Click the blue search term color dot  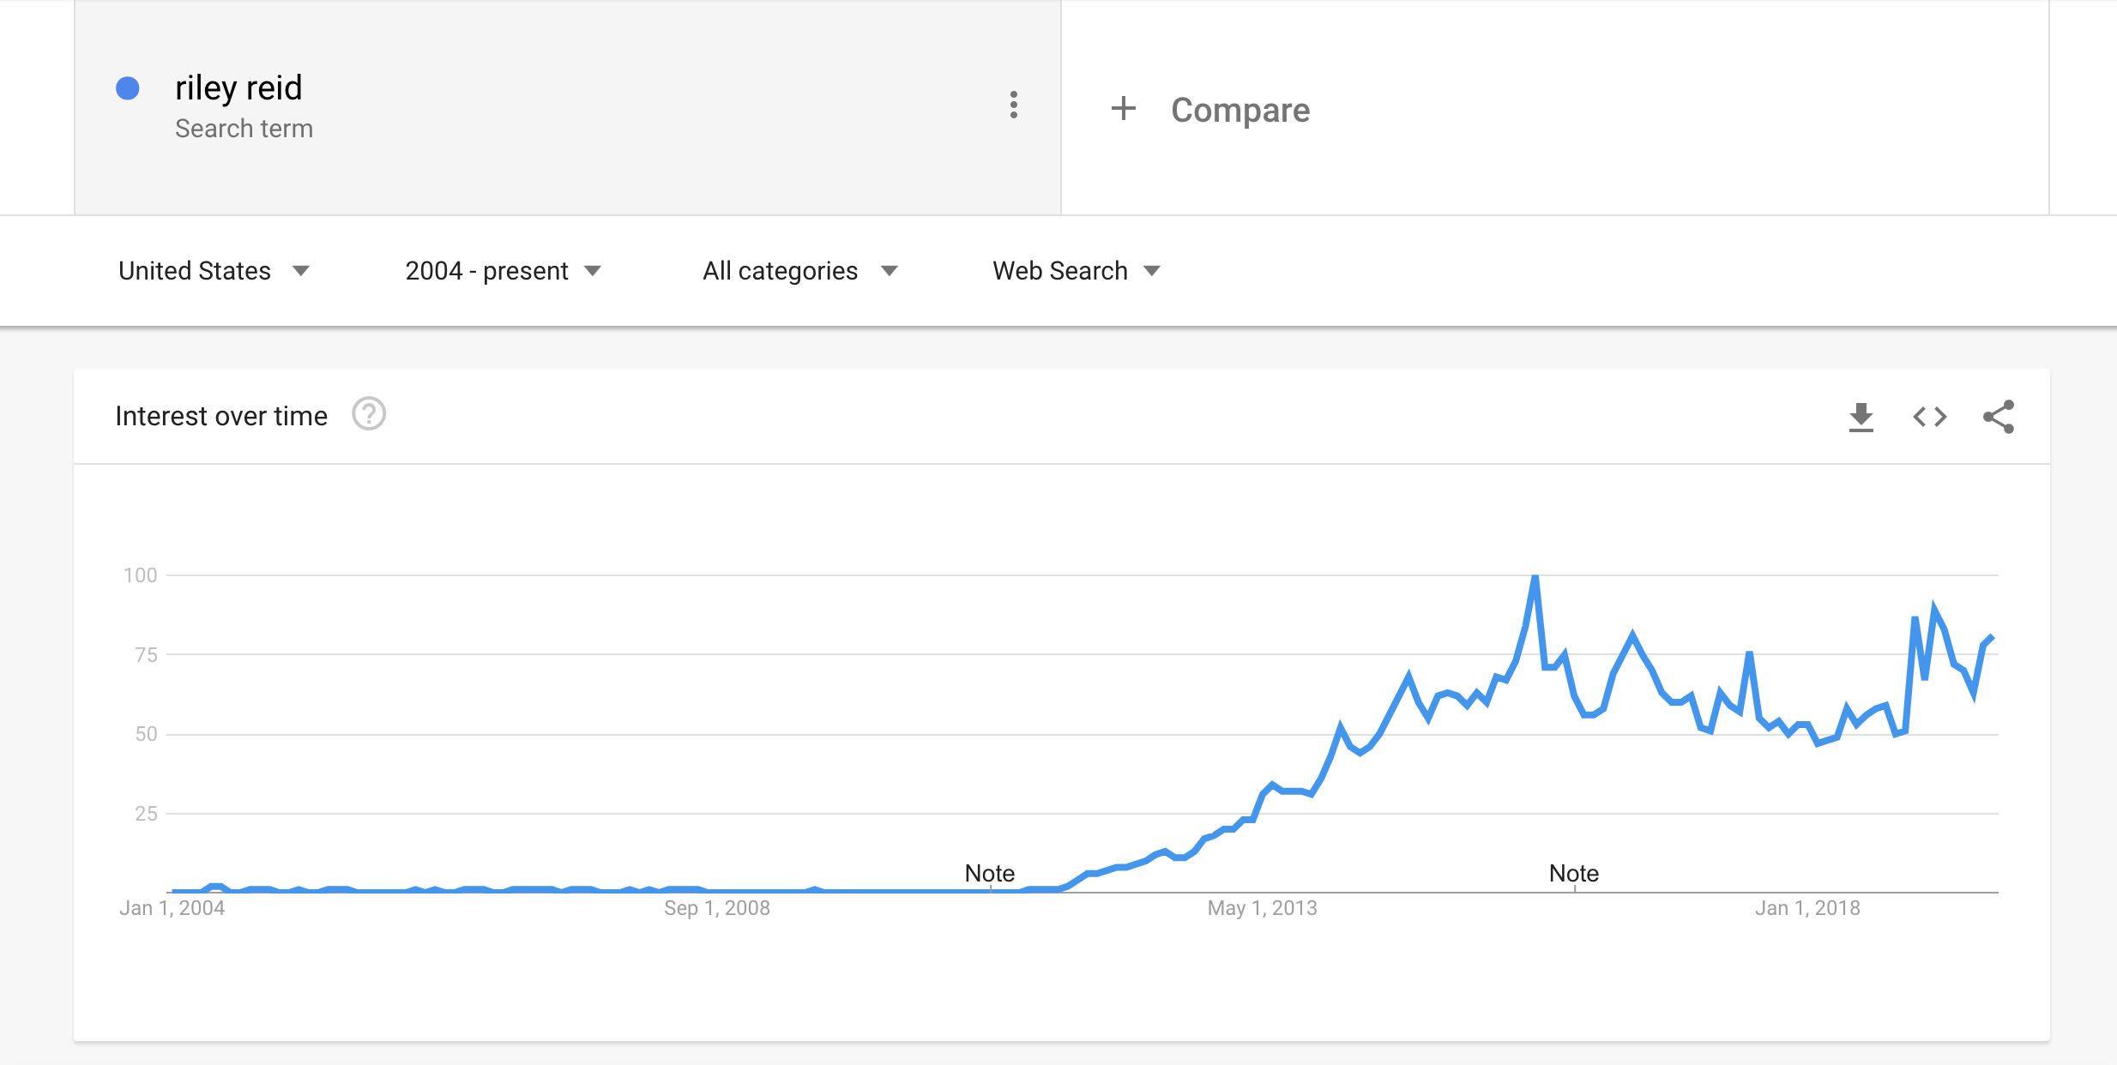pyautogui.click(x=128, y=88)
